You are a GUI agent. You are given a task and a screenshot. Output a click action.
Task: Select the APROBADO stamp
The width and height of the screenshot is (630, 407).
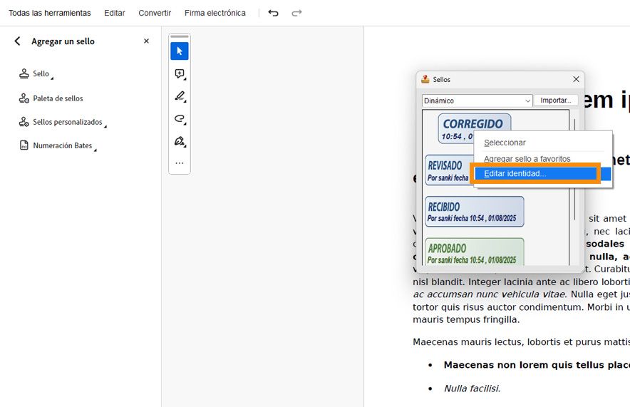point(475,252)
